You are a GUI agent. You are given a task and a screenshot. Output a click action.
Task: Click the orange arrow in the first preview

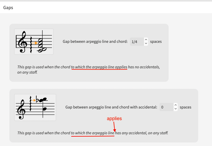tap(35, 43)
